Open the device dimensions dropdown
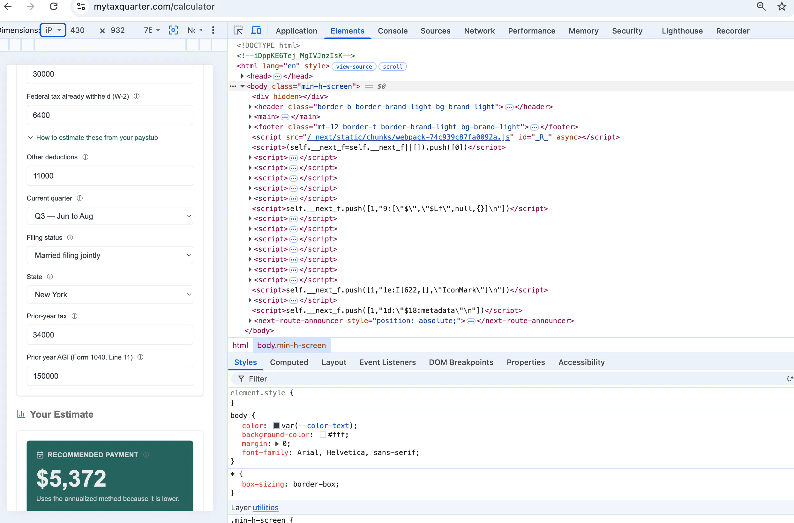794x523 pixels. click(53, 30)
